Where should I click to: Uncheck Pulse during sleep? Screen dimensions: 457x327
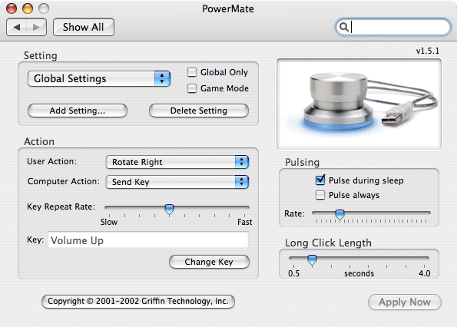pyautogui.click(x=320, y=180)
